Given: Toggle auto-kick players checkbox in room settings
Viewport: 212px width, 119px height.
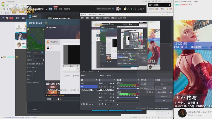Looking at the screenshot, I should [x=39, y=83].
